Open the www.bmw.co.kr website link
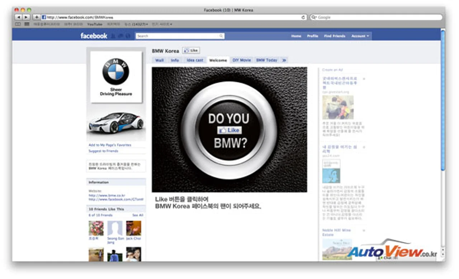The width and height of the screenshot is (459, 279). [107, 195]
